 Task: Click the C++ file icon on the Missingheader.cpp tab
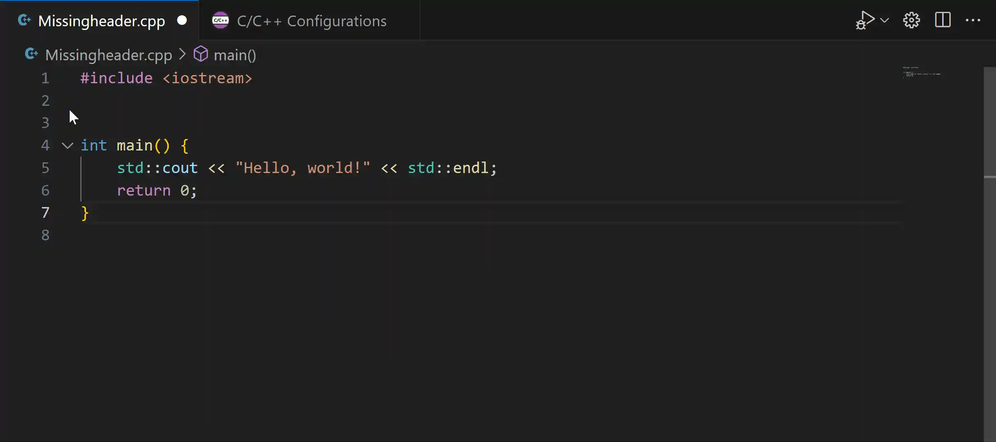click(24, 20)
